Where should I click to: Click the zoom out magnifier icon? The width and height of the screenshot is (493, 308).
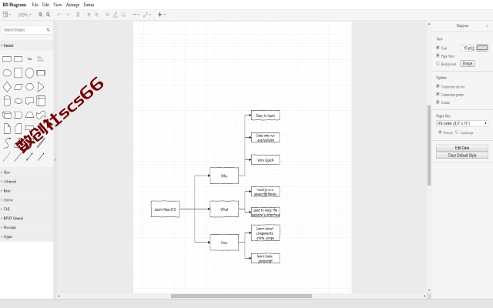coord(48,15)
